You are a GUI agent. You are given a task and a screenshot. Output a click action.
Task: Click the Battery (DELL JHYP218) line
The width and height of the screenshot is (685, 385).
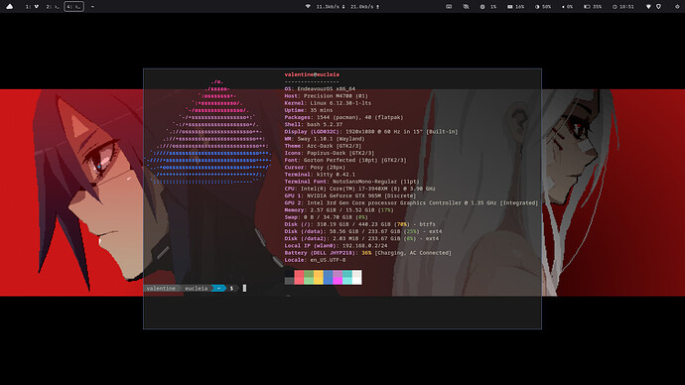coord(368,253)
